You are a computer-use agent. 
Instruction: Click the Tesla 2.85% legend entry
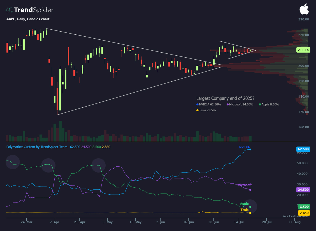click(206, 110)
